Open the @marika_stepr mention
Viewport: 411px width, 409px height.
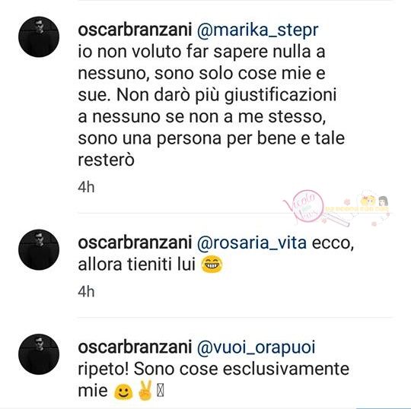(258, 31)
